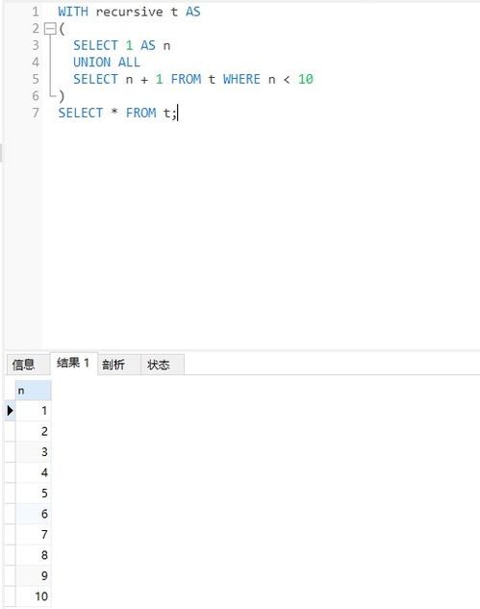Open the 状态 tab
480x609 pixels.
click(x=163, y=365)
